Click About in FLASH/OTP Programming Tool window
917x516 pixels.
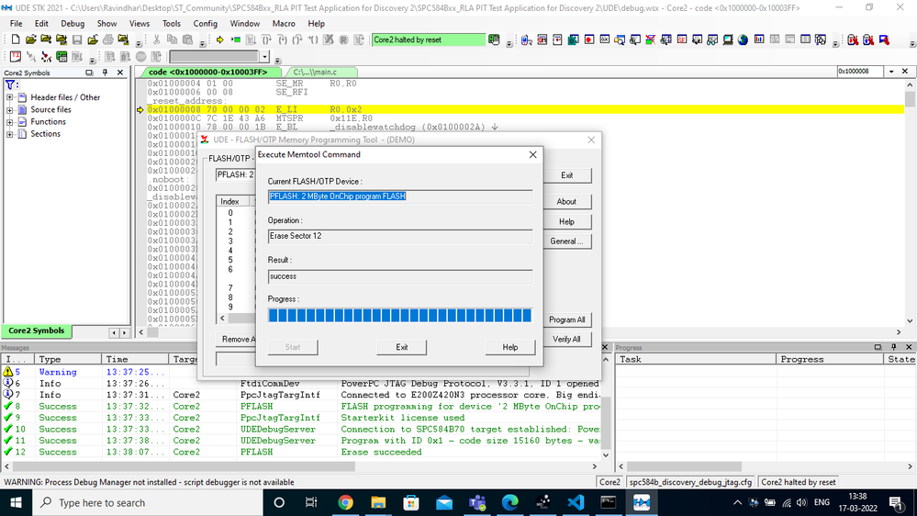(x=566, y=201)
